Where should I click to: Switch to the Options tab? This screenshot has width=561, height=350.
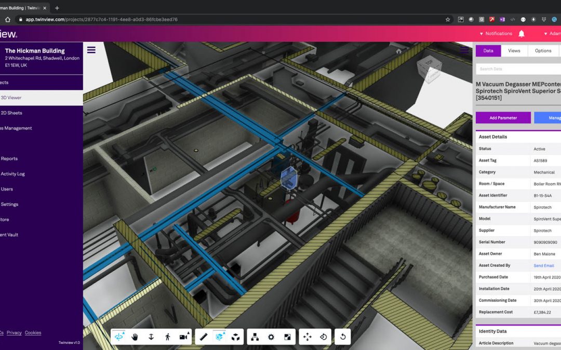(543, 51)
